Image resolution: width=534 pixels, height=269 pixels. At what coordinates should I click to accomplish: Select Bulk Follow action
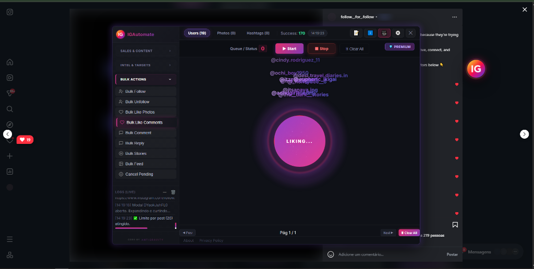(146, 91)
